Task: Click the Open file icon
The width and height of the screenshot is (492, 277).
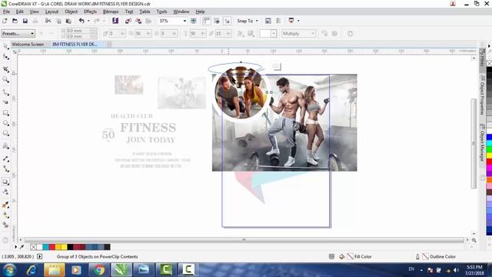Action: point(15,21)
